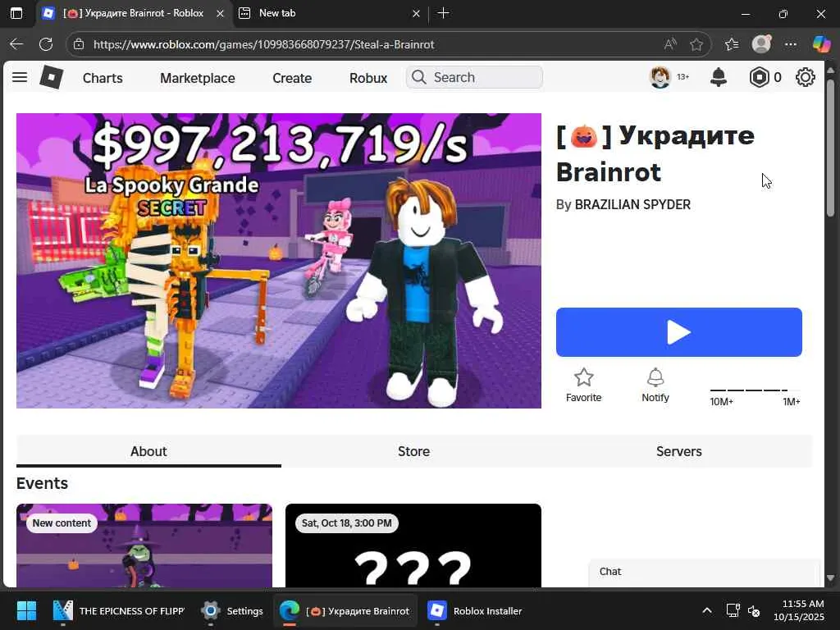This screenshot has width=840, height=630.
Task: Open the New content event card
Action: [x=144, y=546]
